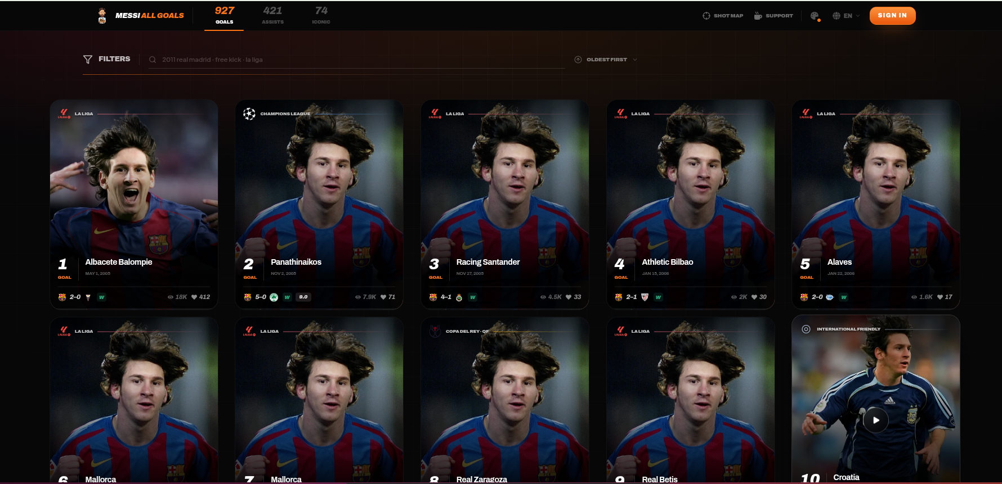The width and height of the screenshot is (1002, 484).
Task: Click the Sign In button
Action: 892,16
